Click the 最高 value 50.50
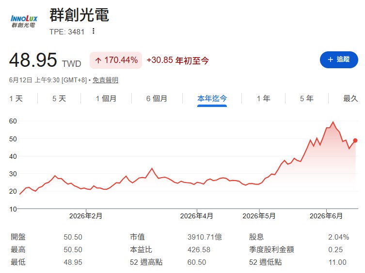The width and height of the screenshot is (365, 273). point(73,250)
